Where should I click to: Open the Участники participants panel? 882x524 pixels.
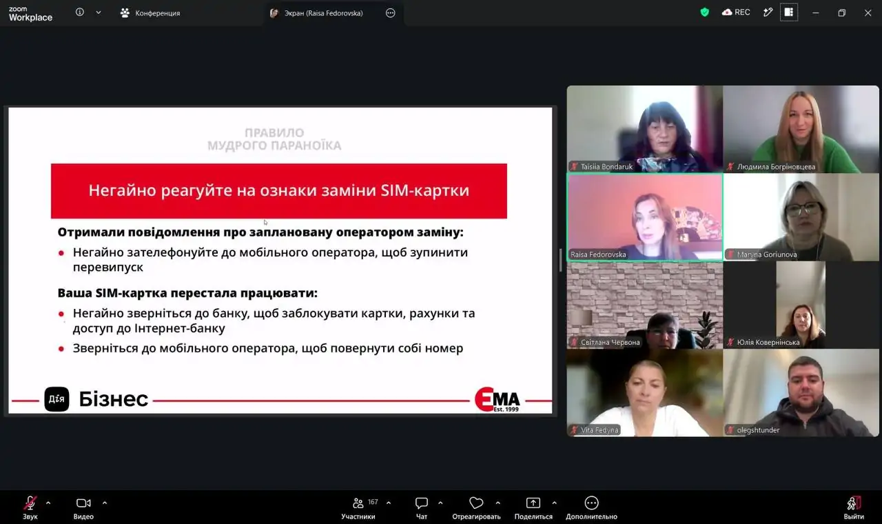click(x=358, y=507)
